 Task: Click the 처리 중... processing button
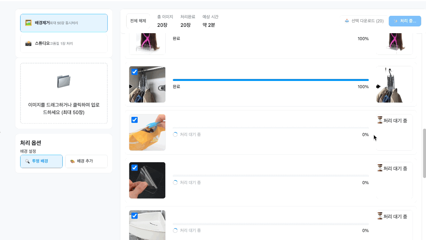405,21
